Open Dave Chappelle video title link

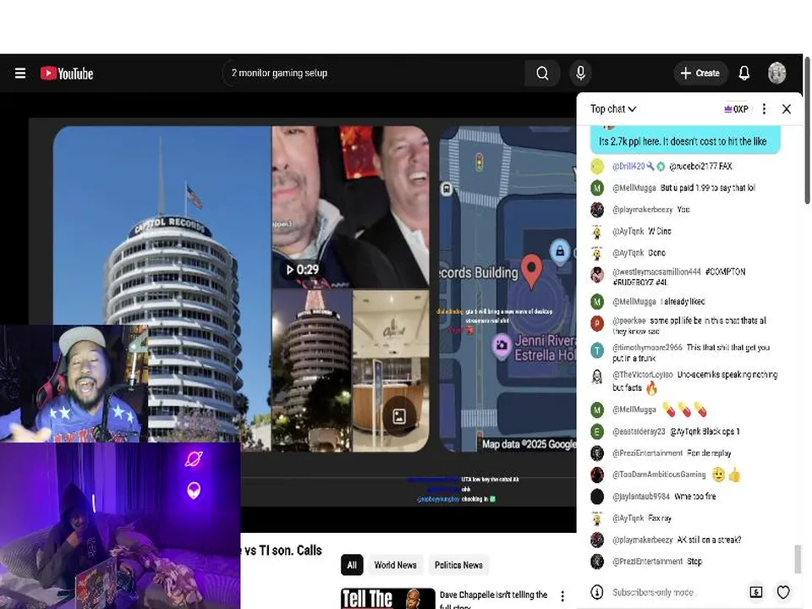(493, 599)
